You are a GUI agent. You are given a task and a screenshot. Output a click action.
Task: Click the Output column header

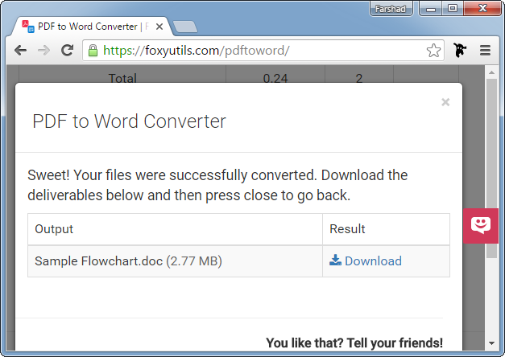(x=175, y=229)
